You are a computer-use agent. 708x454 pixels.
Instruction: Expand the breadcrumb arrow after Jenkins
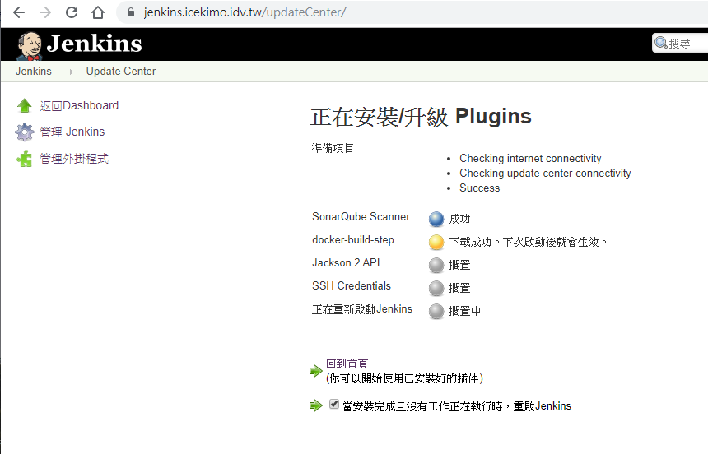[x=71, y=72]
